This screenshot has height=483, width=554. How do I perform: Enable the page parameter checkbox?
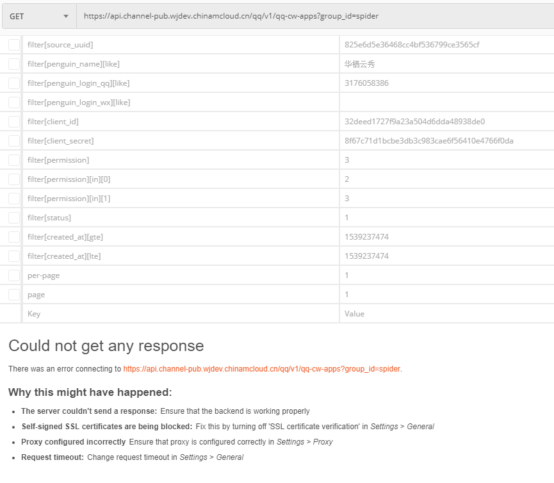pyautogui.click(x=14, y=295)
